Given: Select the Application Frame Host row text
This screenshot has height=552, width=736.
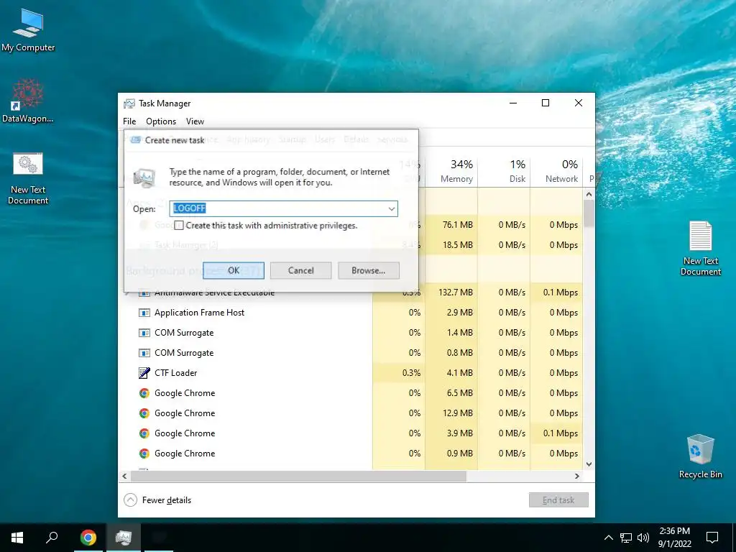Looking at the screenshot, I should tap(200, 313).
